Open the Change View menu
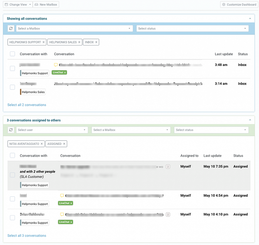The height and width of the screenshot is (245, 259). pyautogui.click(x=18, y=5)
